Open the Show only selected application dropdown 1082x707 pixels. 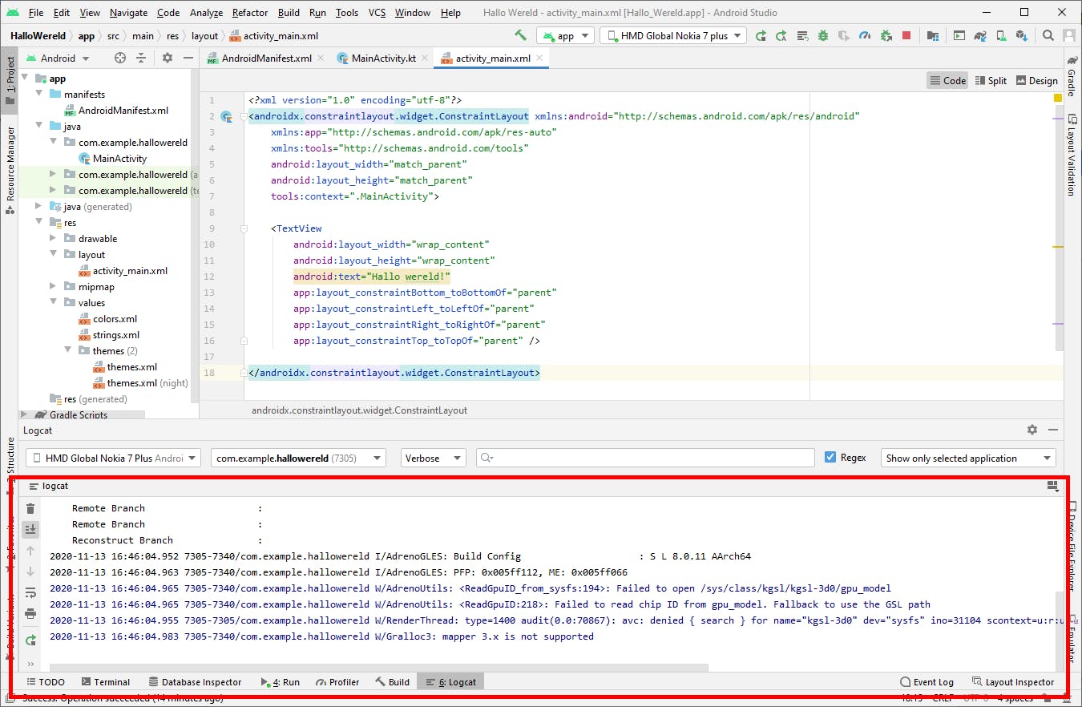968,458
